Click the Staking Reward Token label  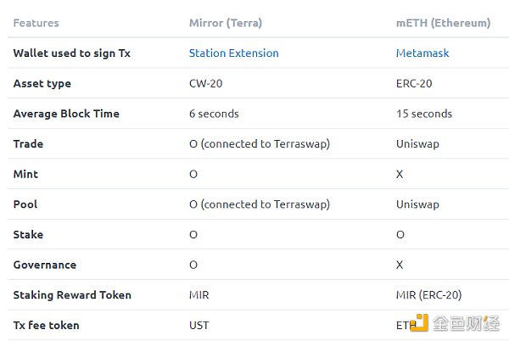(72, 295)
